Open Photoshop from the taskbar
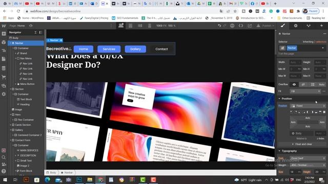This screenshot has width=328, height=184. tap(79, 179)
